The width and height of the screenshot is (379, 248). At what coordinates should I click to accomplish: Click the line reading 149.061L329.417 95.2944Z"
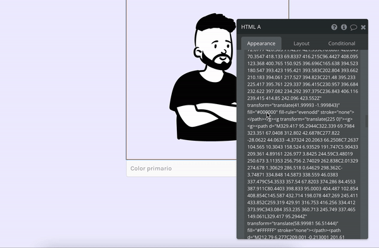277,216
